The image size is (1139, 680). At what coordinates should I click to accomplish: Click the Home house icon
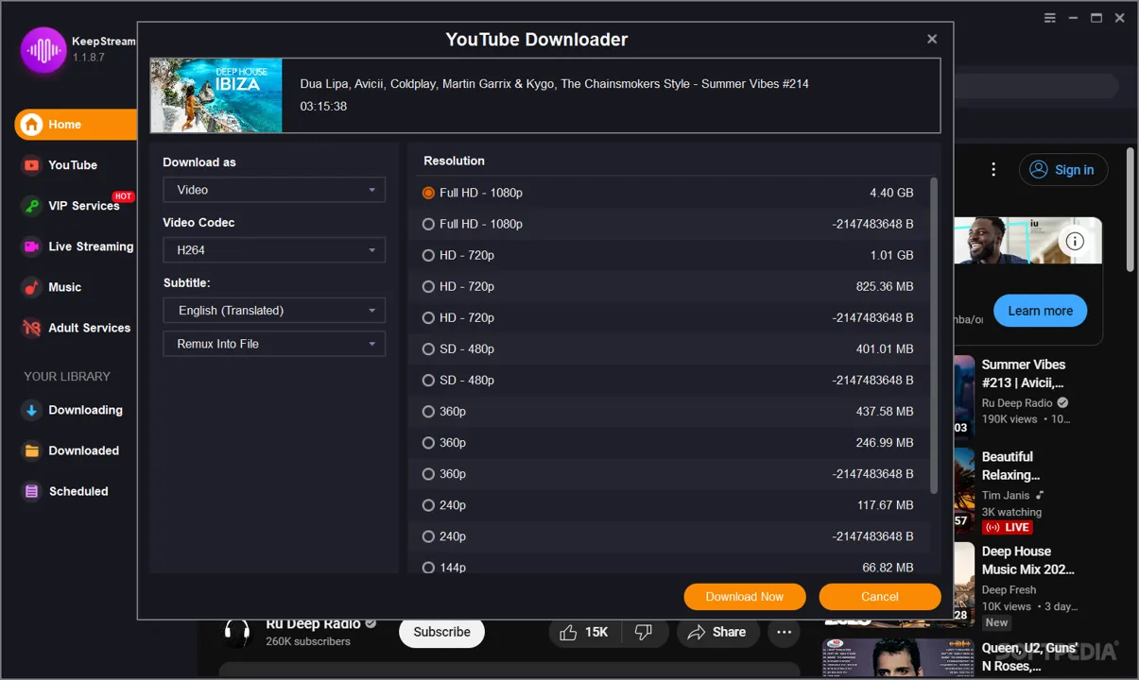(x=32, y=125)
